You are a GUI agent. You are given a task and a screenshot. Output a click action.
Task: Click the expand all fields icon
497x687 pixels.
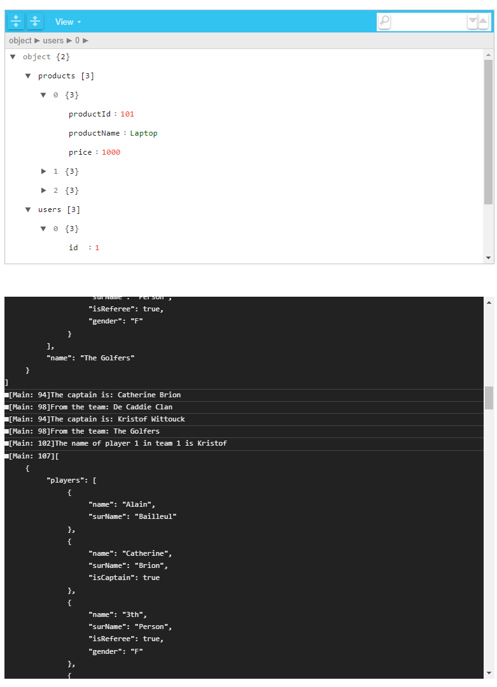[x=16, y=22]
